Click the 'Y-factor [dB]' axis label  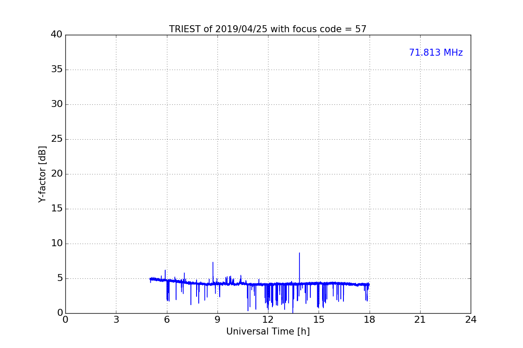(42, 174)
